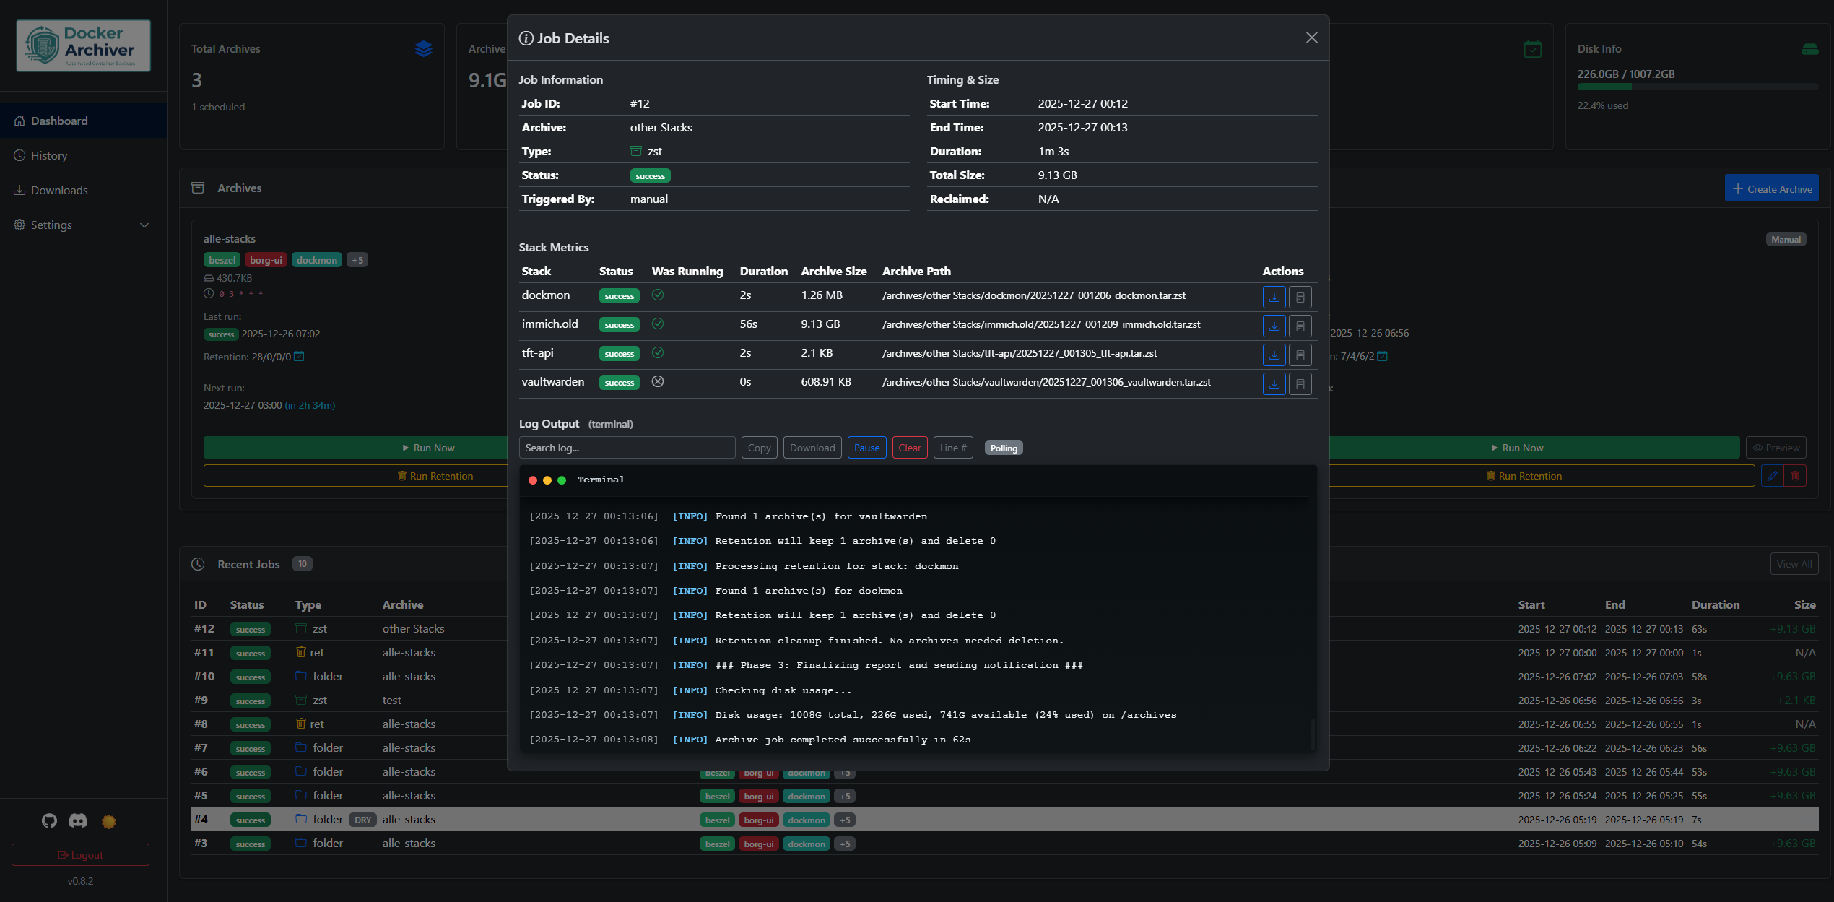Clear the log output
This screenshot has width=1834, height=902.
909,448
